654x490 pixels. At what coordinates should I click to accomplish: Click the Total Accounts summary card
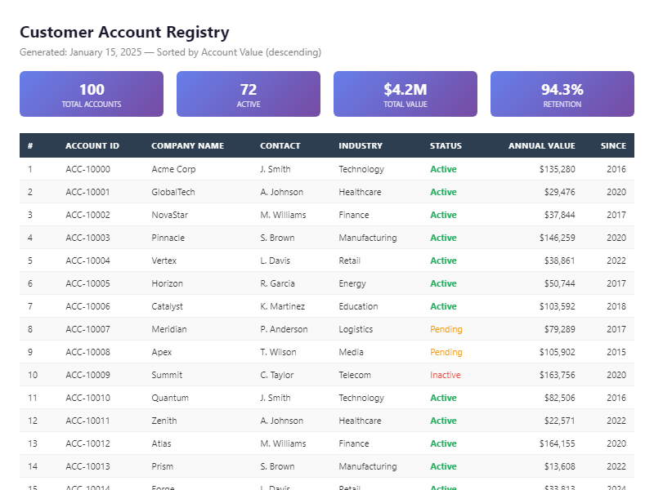(92, 94)
